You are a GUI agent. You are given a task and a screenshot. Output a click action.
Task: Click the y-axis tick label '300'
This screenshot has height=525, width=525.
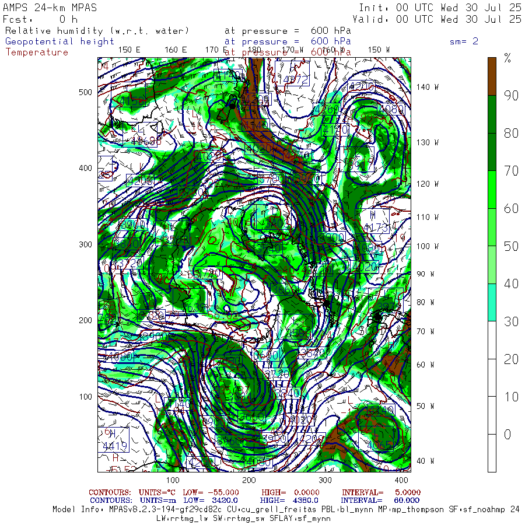point(85,245)
